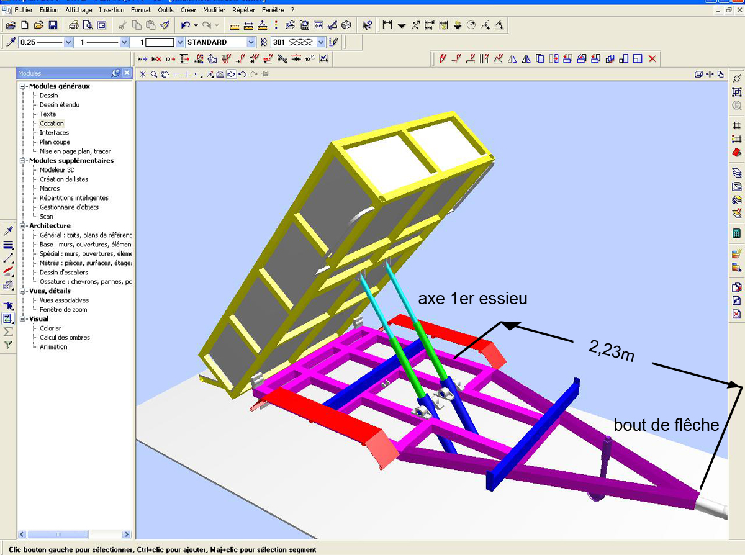Collapse the Architecture tree node

pyautogui.click(x=23, y=226)
